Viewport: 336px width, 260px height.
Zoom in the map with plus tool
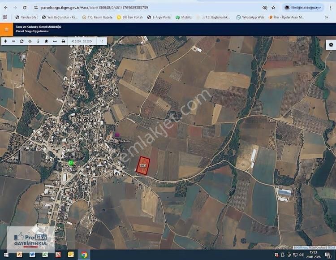coord(5,41)
